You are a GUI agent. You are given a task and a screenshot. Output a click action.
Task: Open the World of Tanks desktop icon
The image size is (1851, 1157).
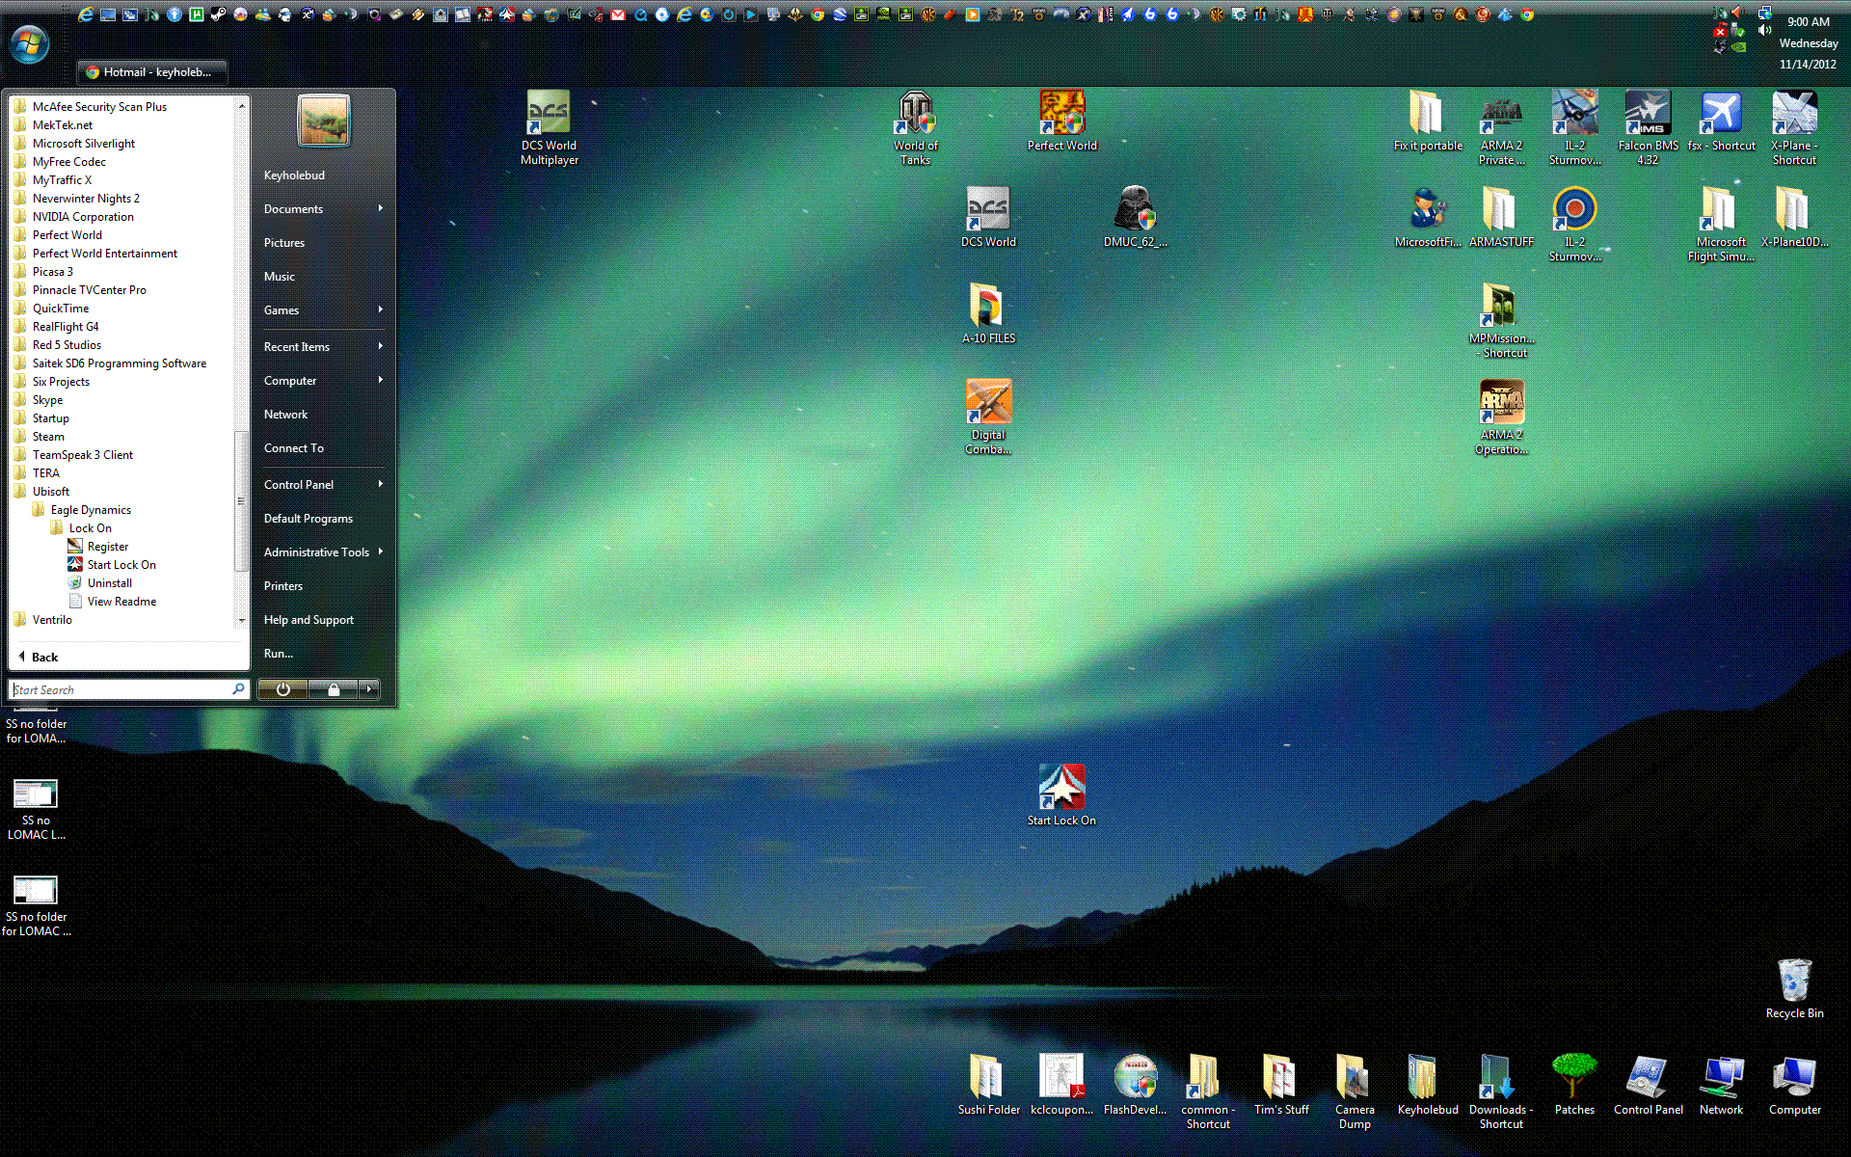tap(915, 127)
